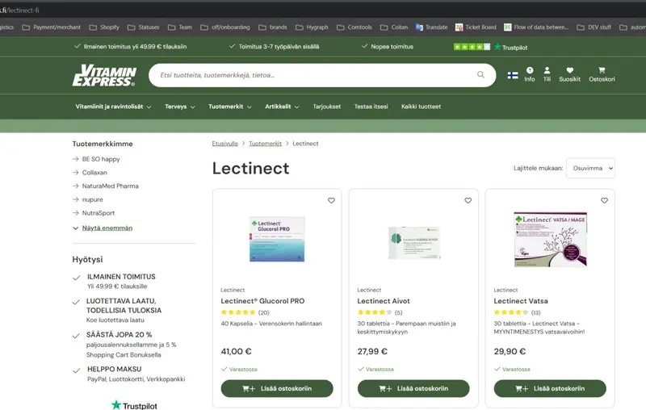
Task: Open Flow of data between bookmark
Action: (x=536, y=27)
